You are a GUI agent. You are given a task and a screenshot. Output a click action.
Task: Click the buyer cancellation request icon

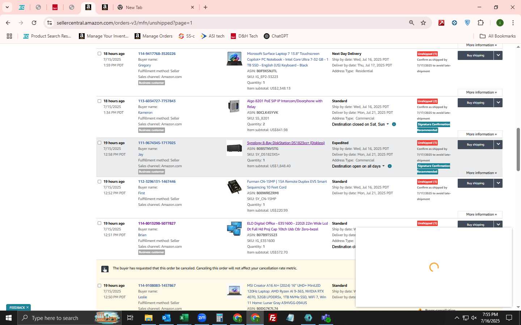(105, 269)
